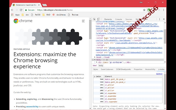Open Chrome's three-dot customize menu

[x=164, y=10]
